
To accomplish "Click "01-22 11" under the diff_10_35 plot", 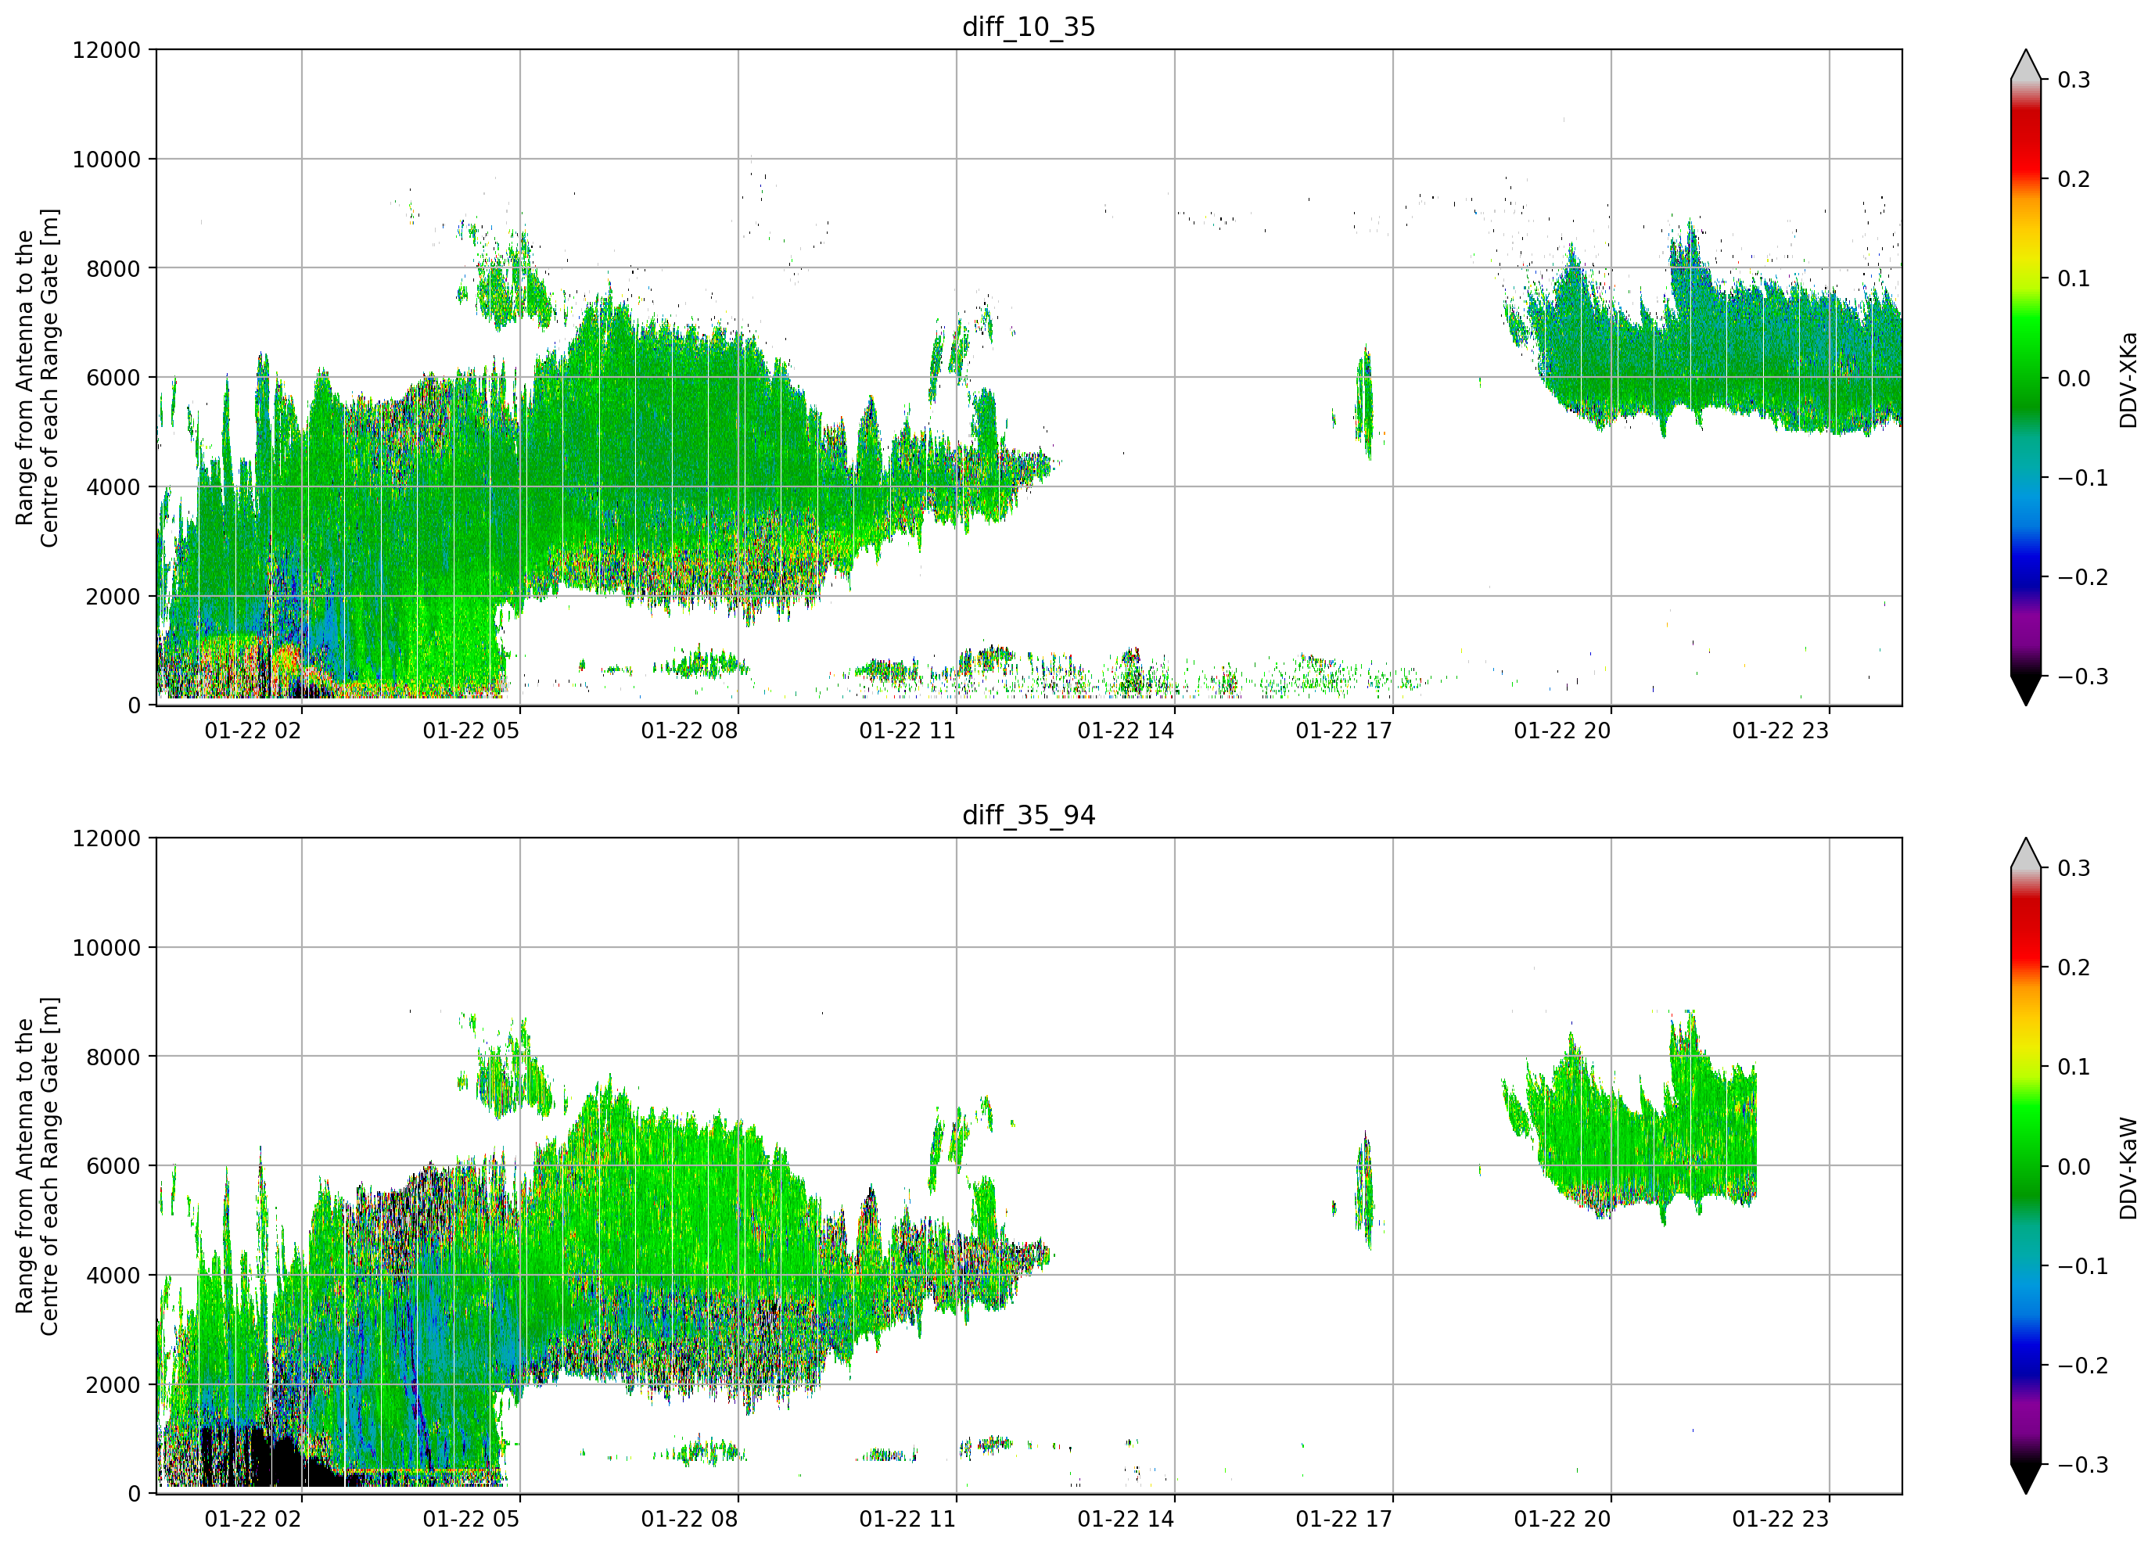I will click(x=907, y=730).
